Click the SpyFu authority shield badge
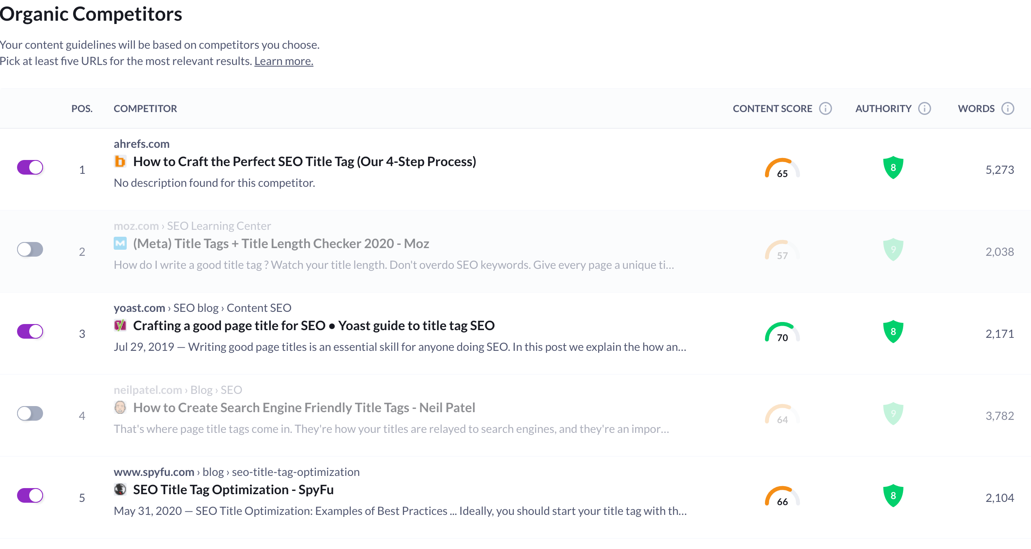 click(x=893, y=495)
